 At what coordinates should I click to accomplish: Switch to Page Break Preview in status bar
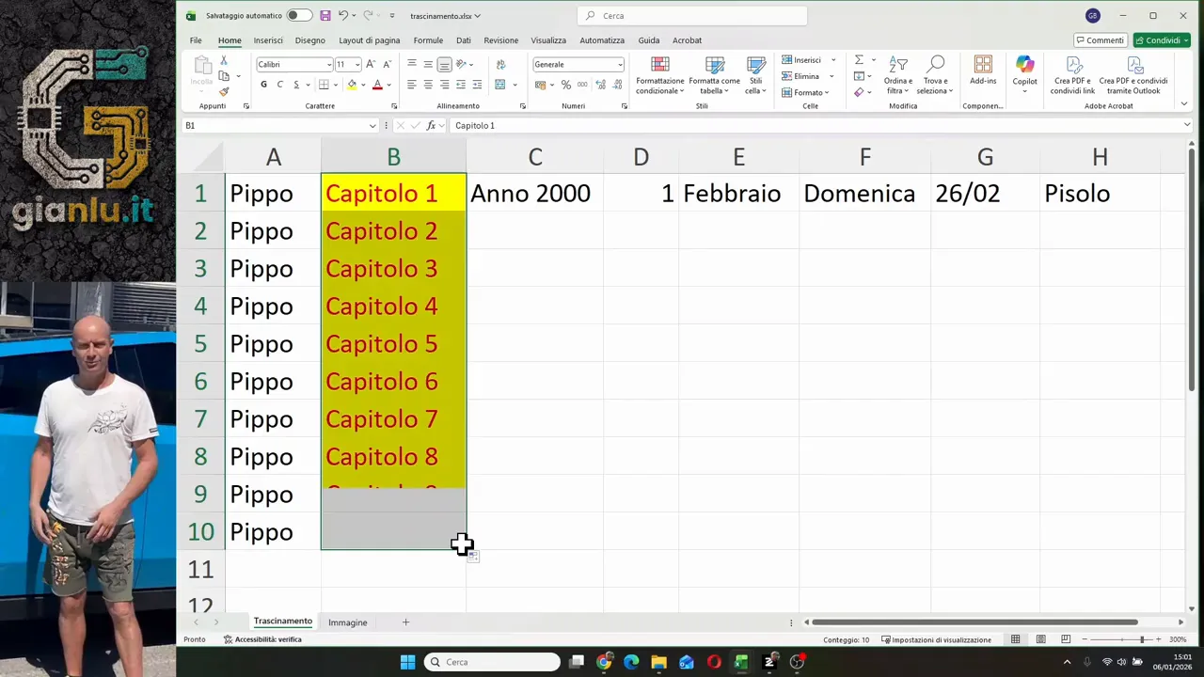[x=1066, y=639]
